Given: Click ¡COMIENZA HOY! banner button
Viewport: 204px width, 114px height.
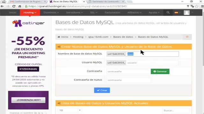Looking at the screenshot, I should pyautogui.click(x=28, y=100).
